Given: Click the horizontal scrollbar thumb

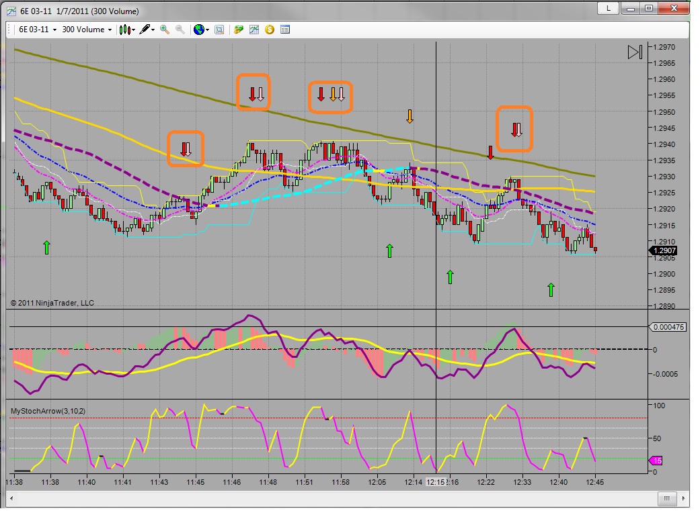Looking at the screenshot, I should click(x=667, y=498).
